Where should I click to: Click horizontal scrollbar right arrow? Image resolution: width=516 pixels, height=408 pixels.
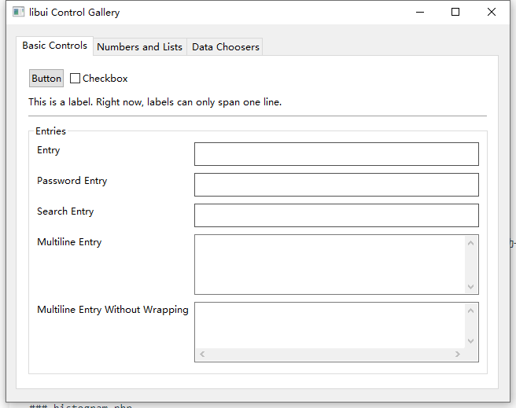pos(457,355)
